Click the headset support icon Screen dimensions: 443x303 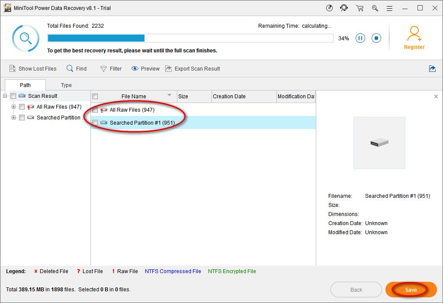point(344,8)
